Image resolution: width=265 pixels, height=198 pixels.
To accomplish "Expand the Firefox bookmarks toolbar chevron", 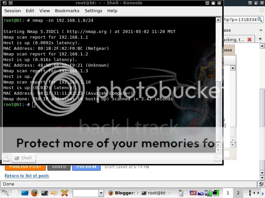I will click(x=261, y=30).
